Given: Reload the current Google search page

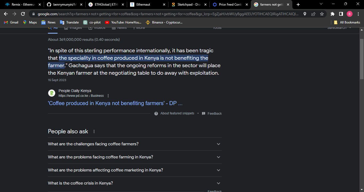Looking at the screenshot, I should pyautogui.click(x=23, y=14).
